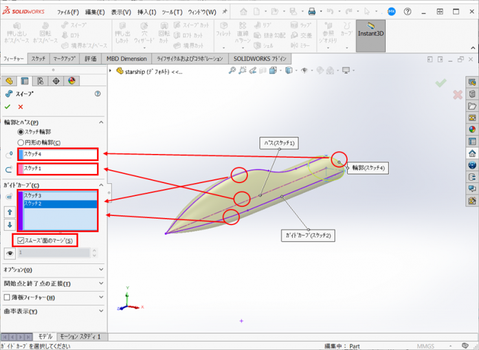Open the Sweep help question mark icon
The image size is (479, 350).
[98, 94]
